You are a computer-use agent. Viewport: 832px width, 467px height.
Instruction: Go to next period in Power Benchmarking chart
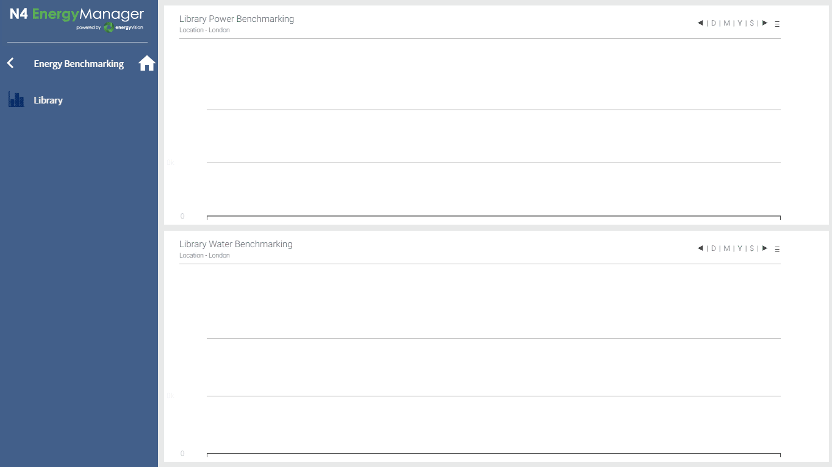(765, 23)
